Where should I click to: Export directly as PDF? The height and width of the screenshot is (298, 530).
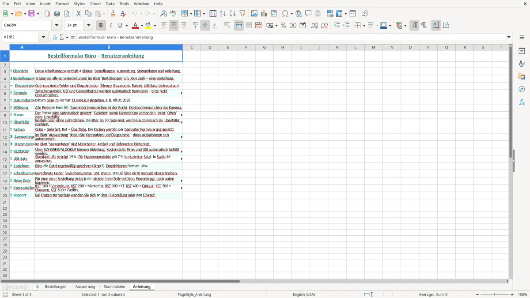coord(47,14)
